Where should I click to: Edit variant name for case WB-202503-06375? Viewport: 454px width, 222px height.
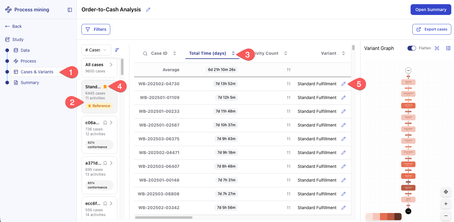click(x=343, y=139)
